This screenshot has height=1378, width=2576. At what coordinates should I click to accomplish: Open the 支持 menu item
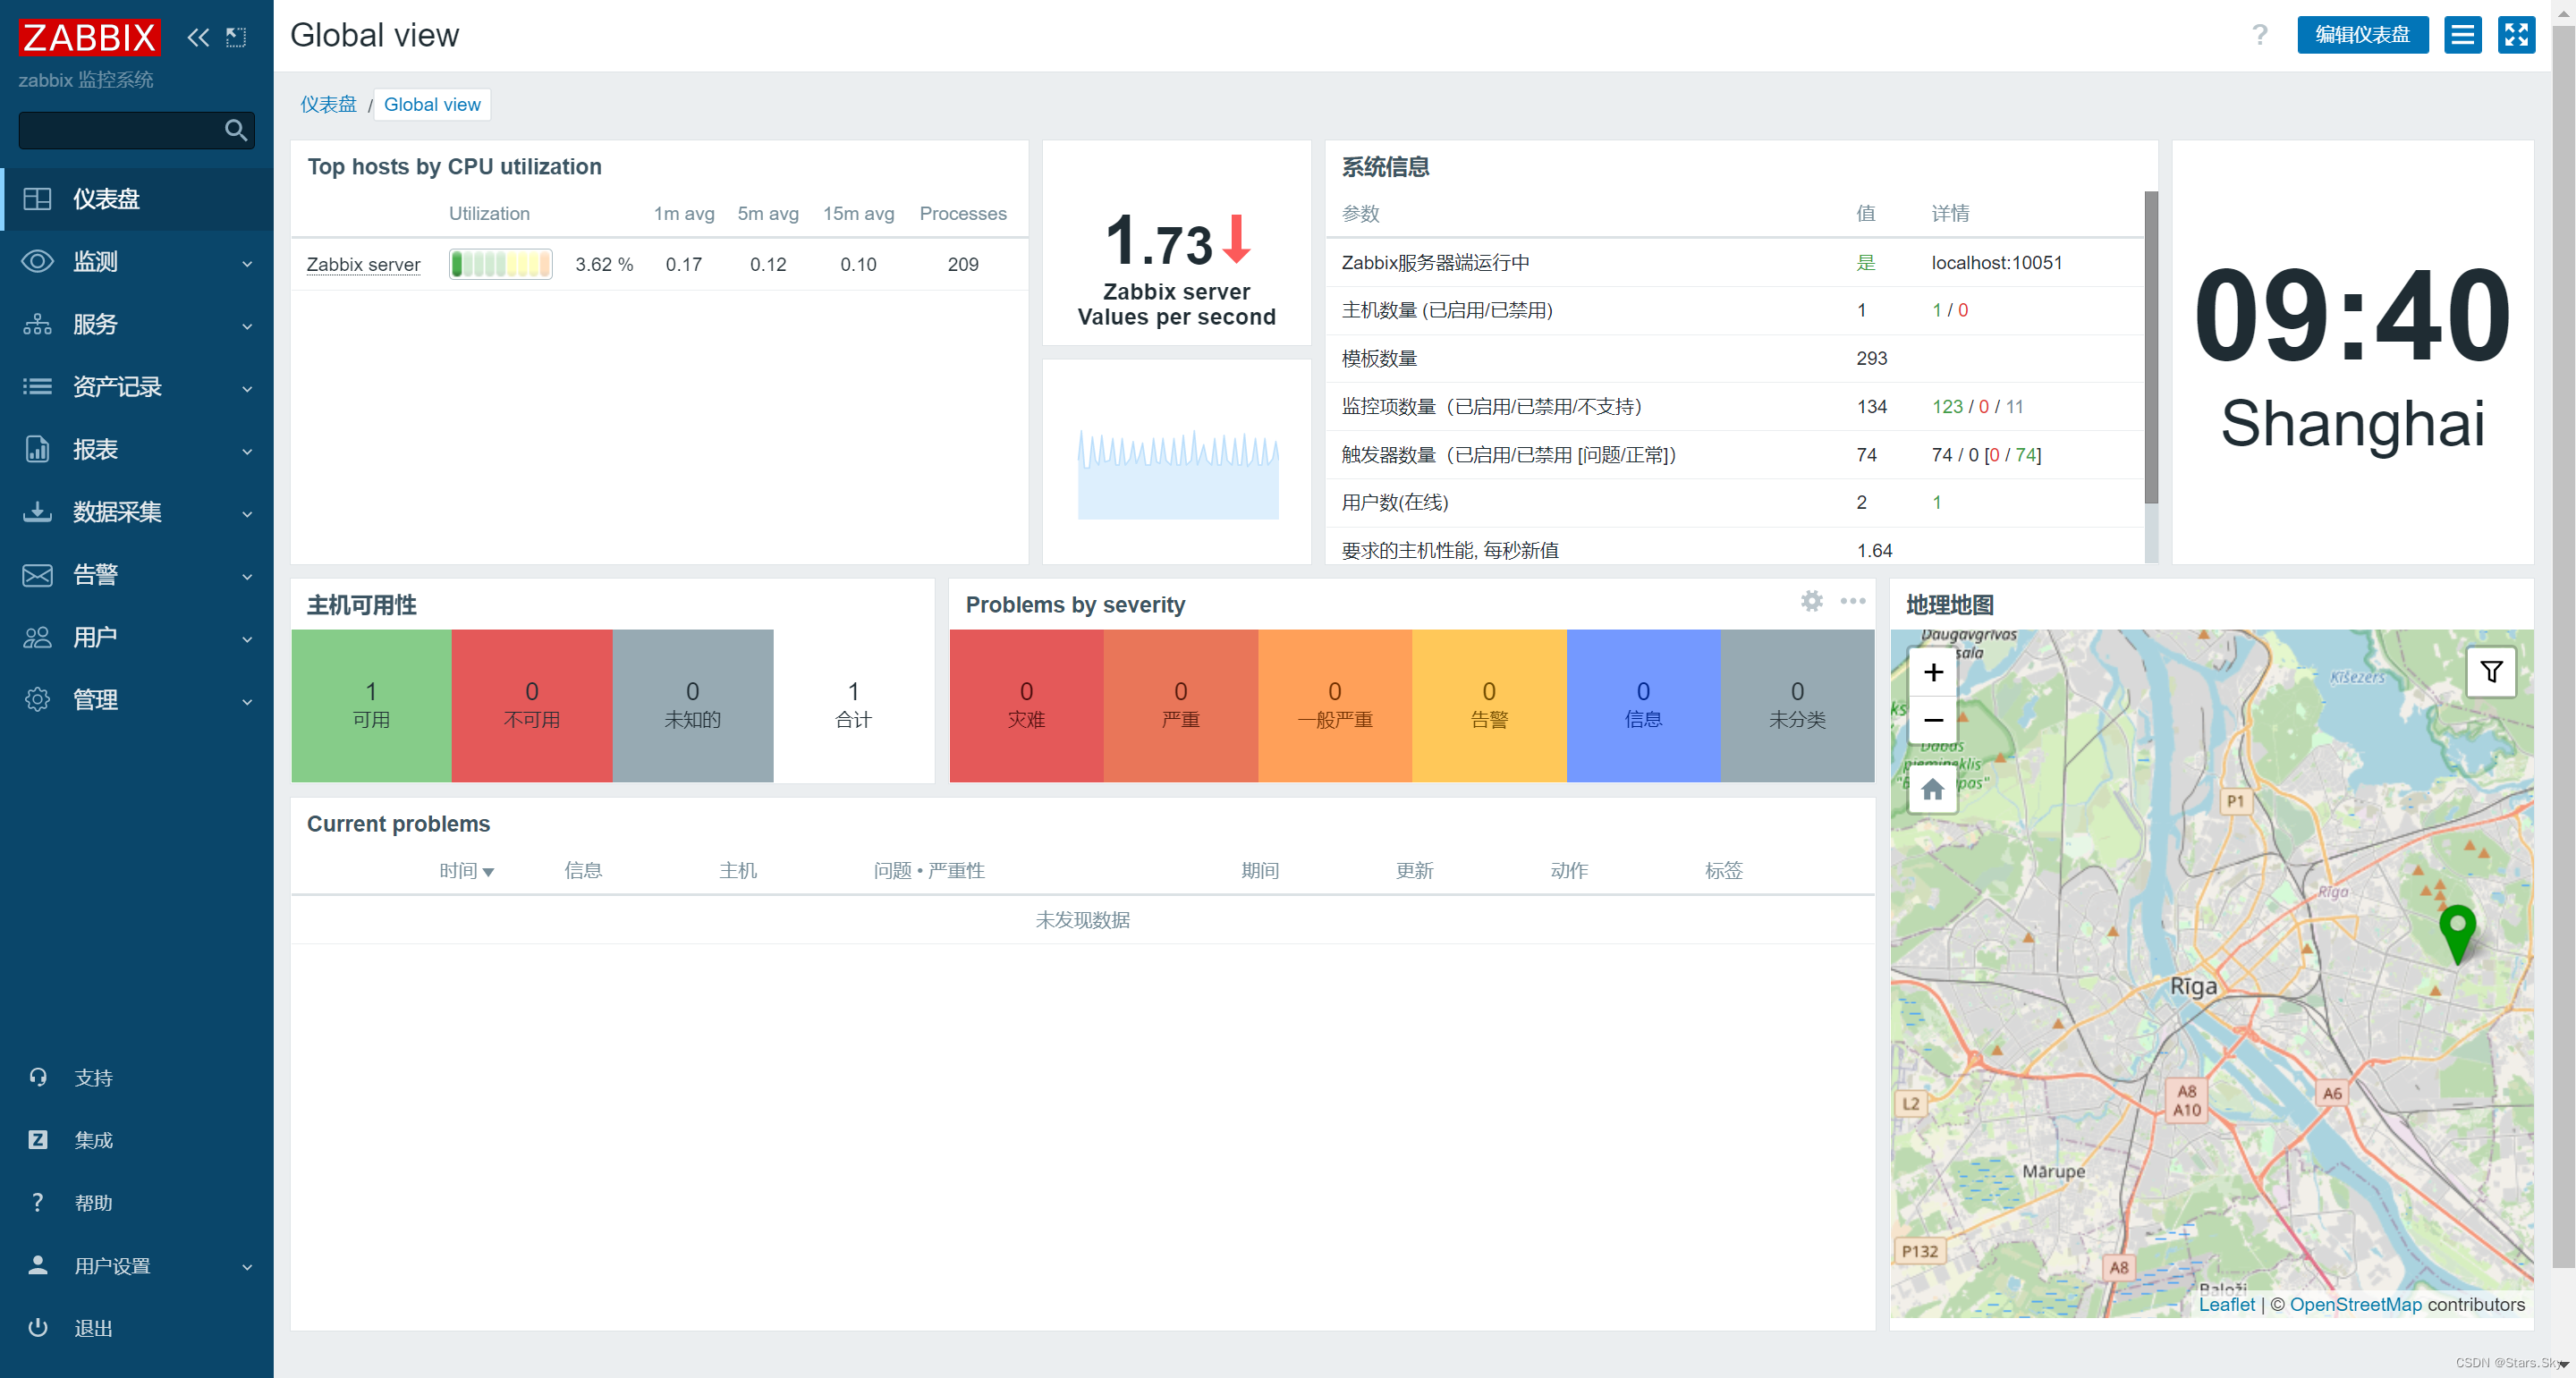point(137,1077)
